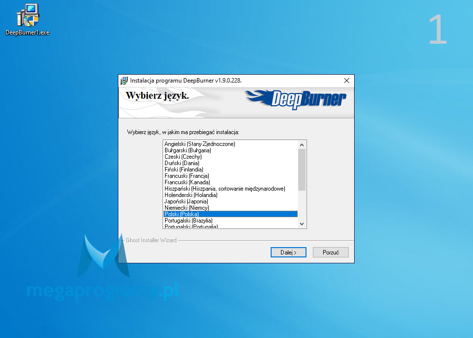This screenshot has height=338, width=473.
Task: Click the language list scroll down arrow
Action: [302, 224]
